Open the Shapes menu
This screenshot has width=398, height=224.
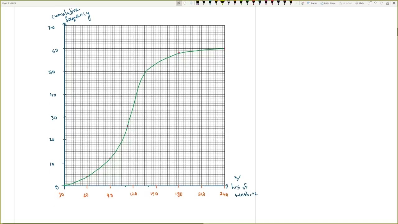312,3
